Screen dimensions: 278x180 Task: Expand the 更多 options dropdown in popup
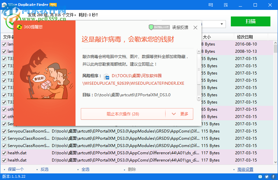[x=179, y=114]
